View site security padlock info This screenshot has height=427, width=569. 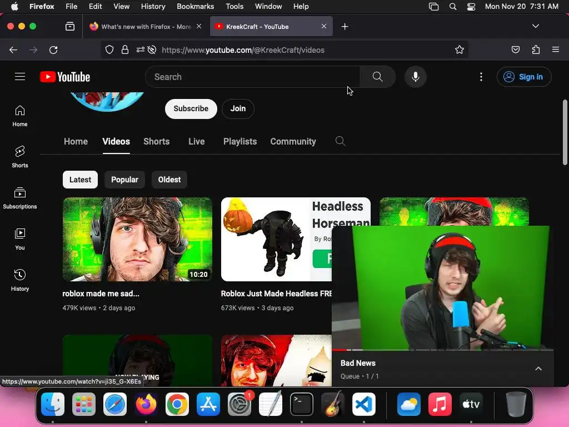click(x=125, y=49)
